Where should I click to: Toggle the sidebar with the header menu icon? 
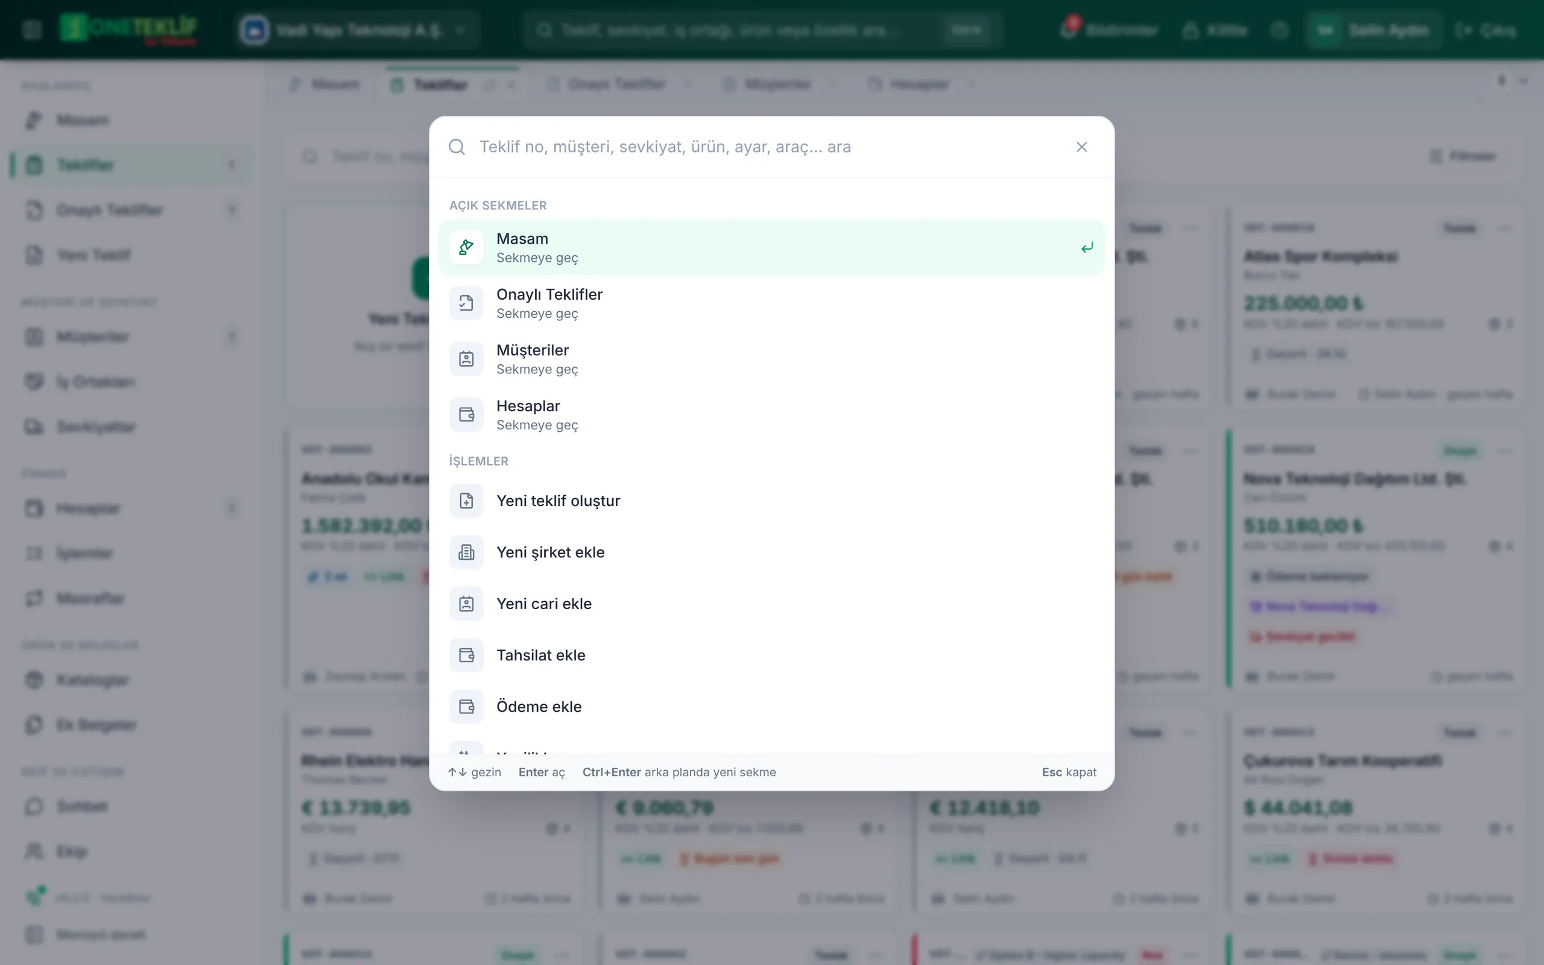pos(31,30)
